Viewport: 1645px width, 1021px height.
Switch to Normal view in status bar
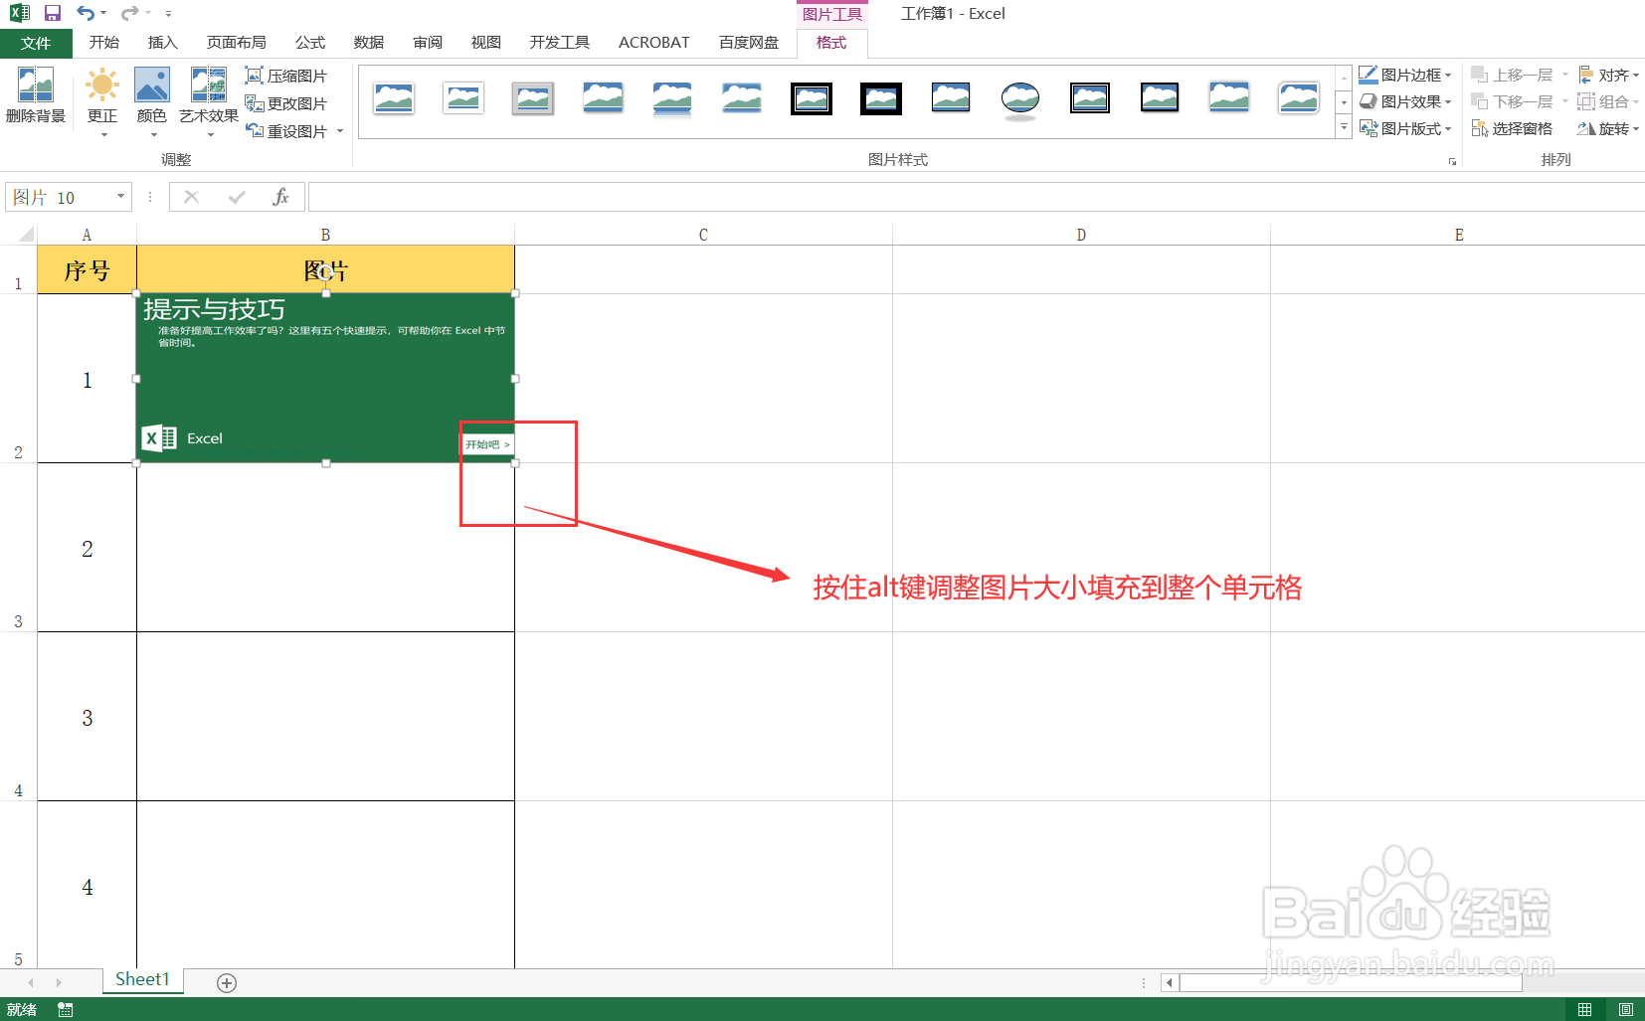(x=1585, y=1010)
